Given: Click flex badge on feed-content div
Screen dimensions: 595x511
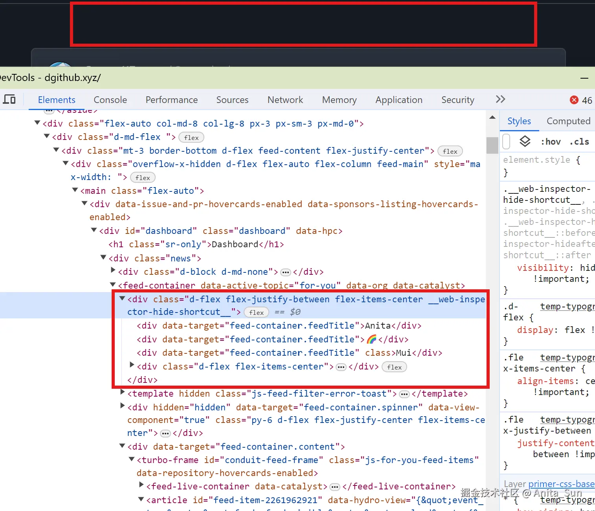Looking at the screenshot, I should pyautogui.click(x=450, y=151).
